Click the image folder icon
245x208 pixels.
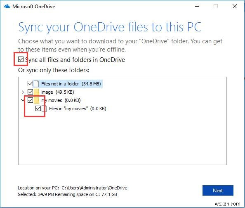click(36, 92)
